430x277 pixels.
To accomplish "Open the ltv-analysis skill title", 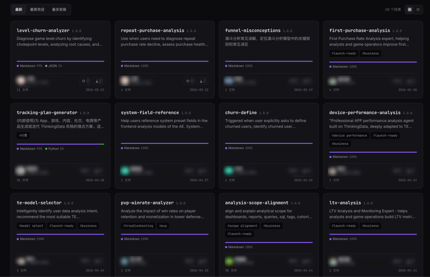I will 345,203.
